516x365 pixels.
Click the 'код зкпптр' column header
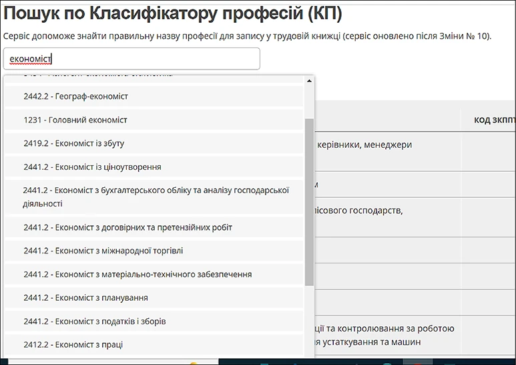[494, 120]
